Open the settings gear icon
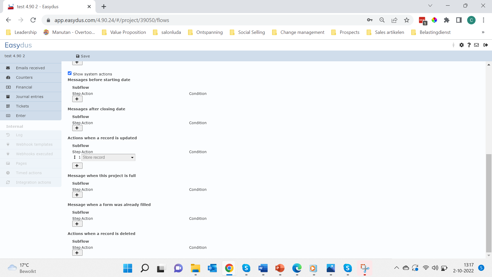 (x=462, y=45)
